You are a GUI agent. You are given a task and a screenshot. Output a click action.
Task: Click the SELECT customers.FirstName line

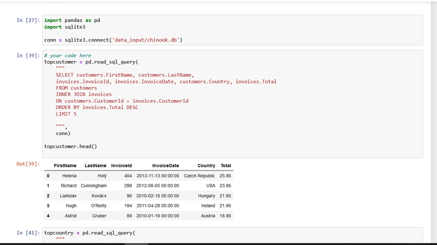125,75
